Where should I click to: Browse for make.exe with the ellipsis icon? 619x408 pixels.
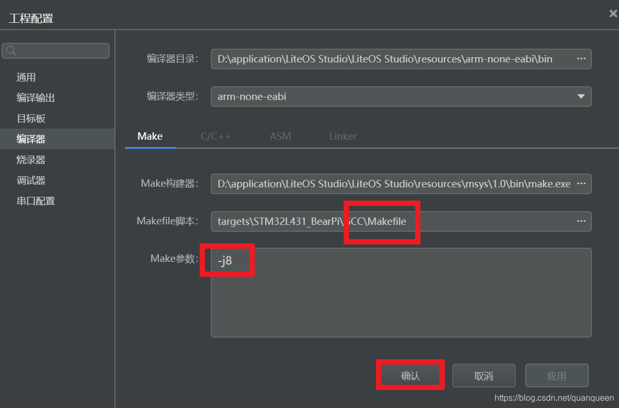[x=581, y=184]
